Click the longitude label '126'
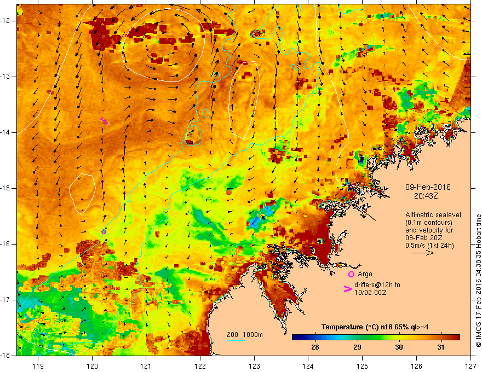 [416, 366]
